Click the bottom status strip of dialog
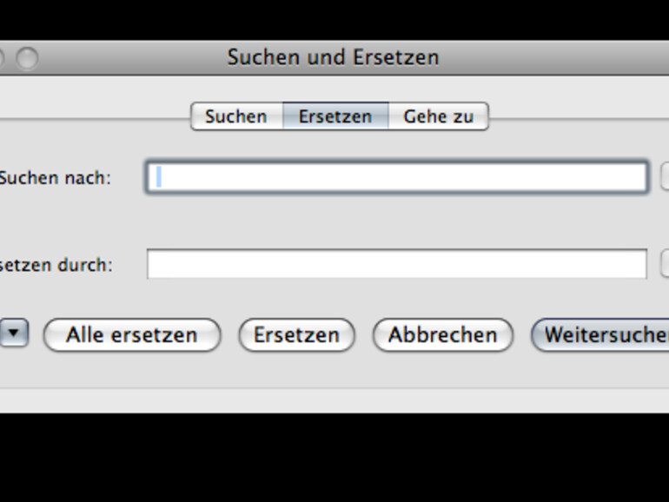 tap(334, 400)
